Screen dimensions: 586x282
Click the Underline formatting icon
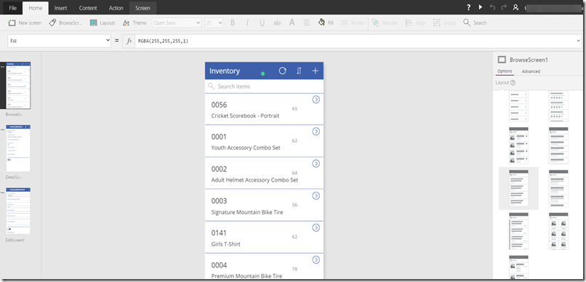[262, 23]
